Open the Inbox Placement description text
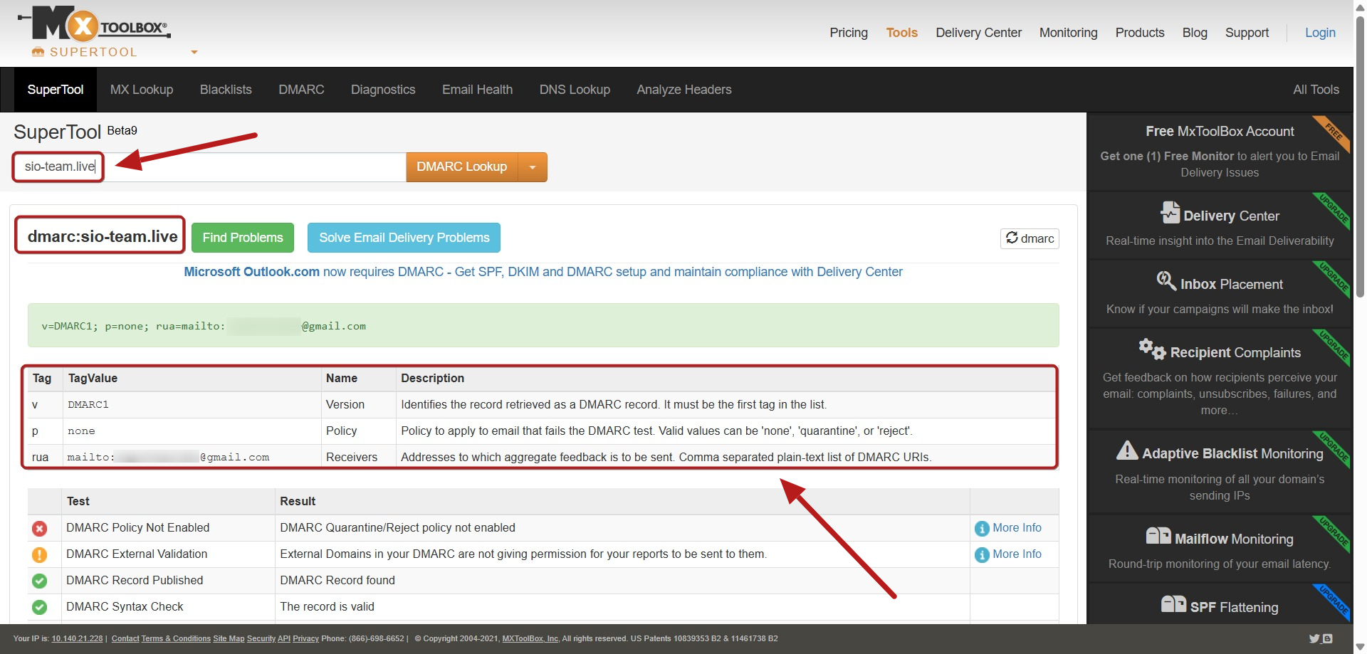Screen dimensions: 1367x654 (x=1220, y=310)
